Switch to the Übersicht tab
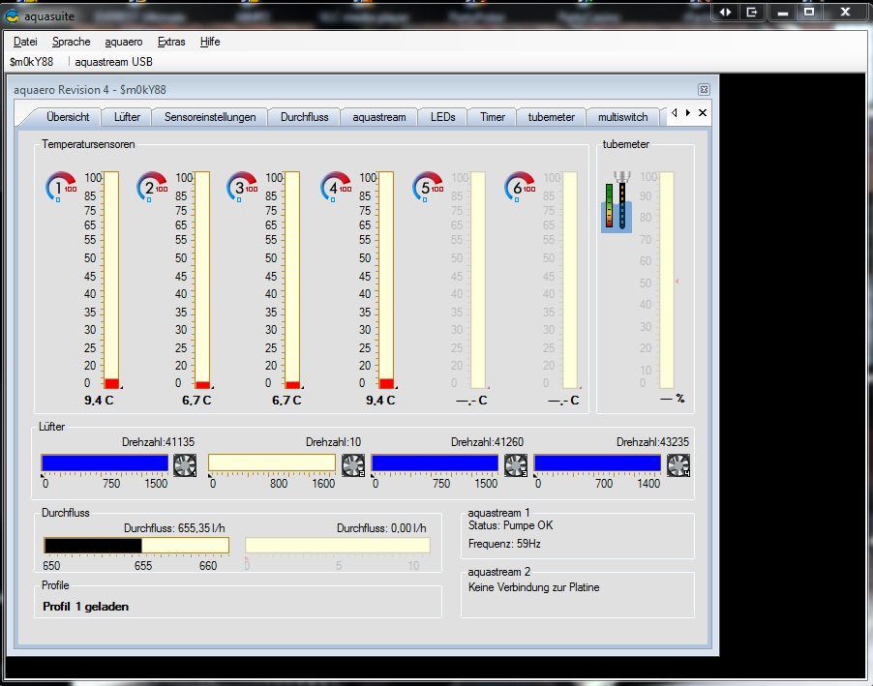 coord(68,117)
